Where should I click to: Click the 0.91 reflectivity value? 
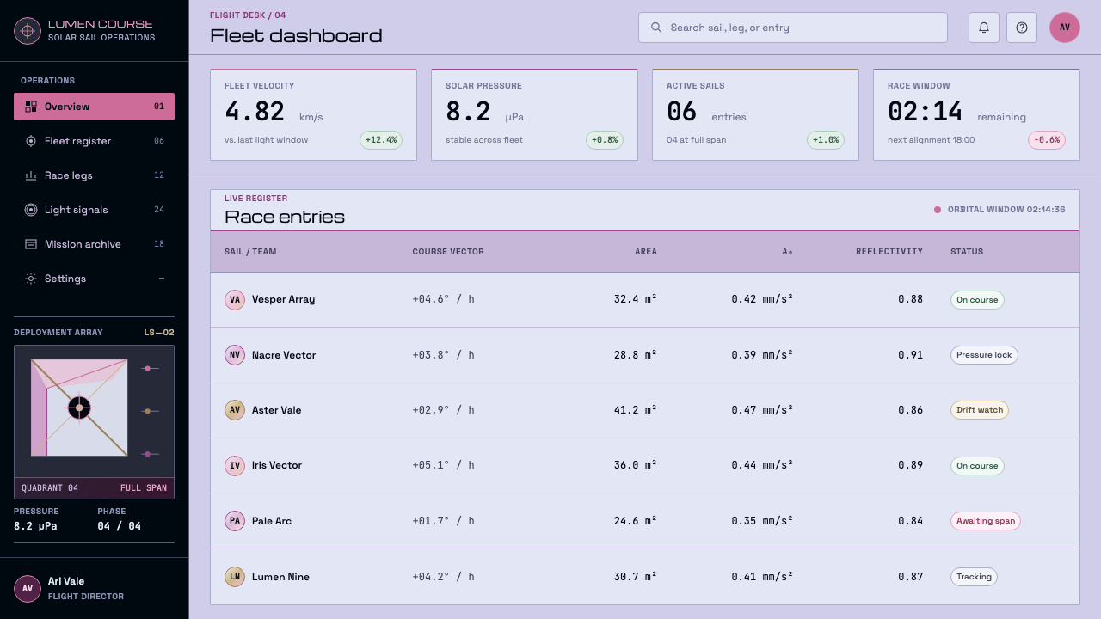(x=910, y=355)
